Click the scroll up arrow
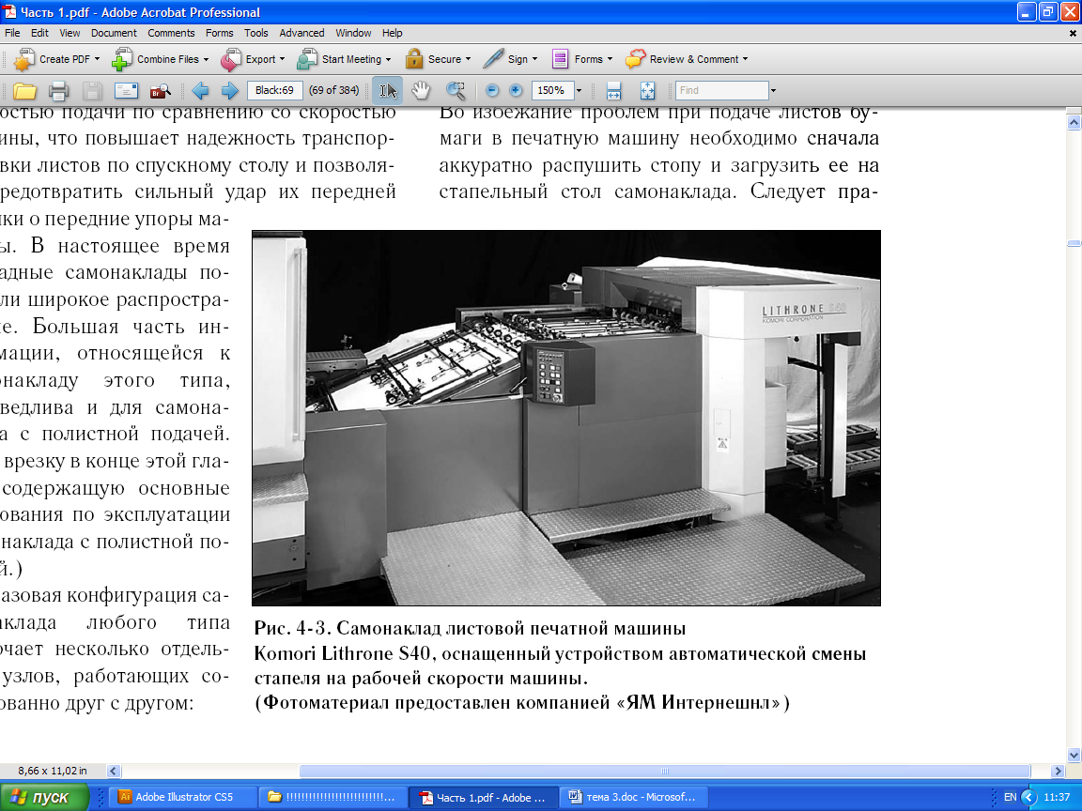 (x=1074, y=123)
